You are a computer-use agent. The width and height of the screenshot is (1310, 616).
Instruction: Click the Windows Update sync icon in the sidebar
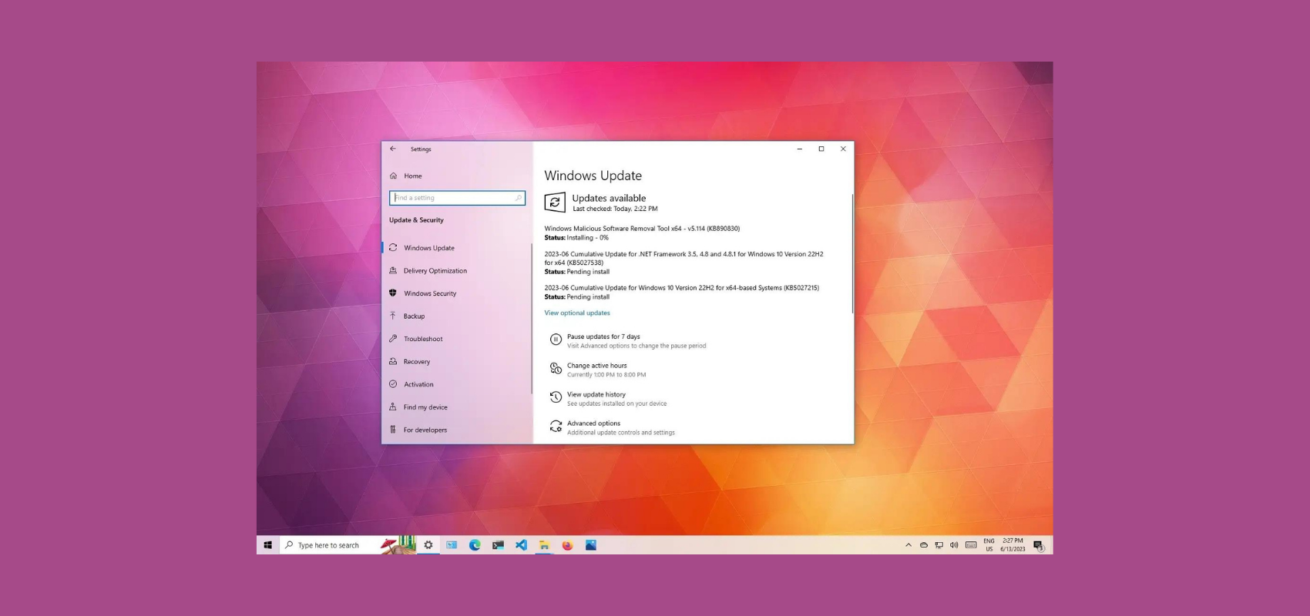[393, 248]
